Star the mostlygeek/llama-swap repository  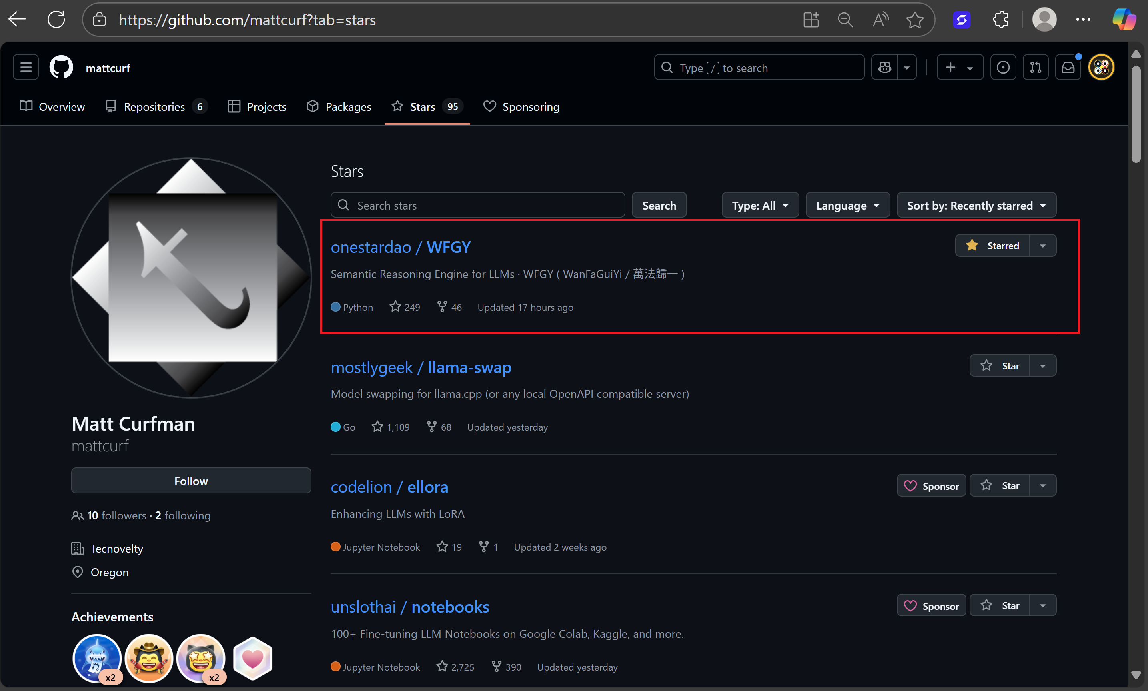point(1000,366)
